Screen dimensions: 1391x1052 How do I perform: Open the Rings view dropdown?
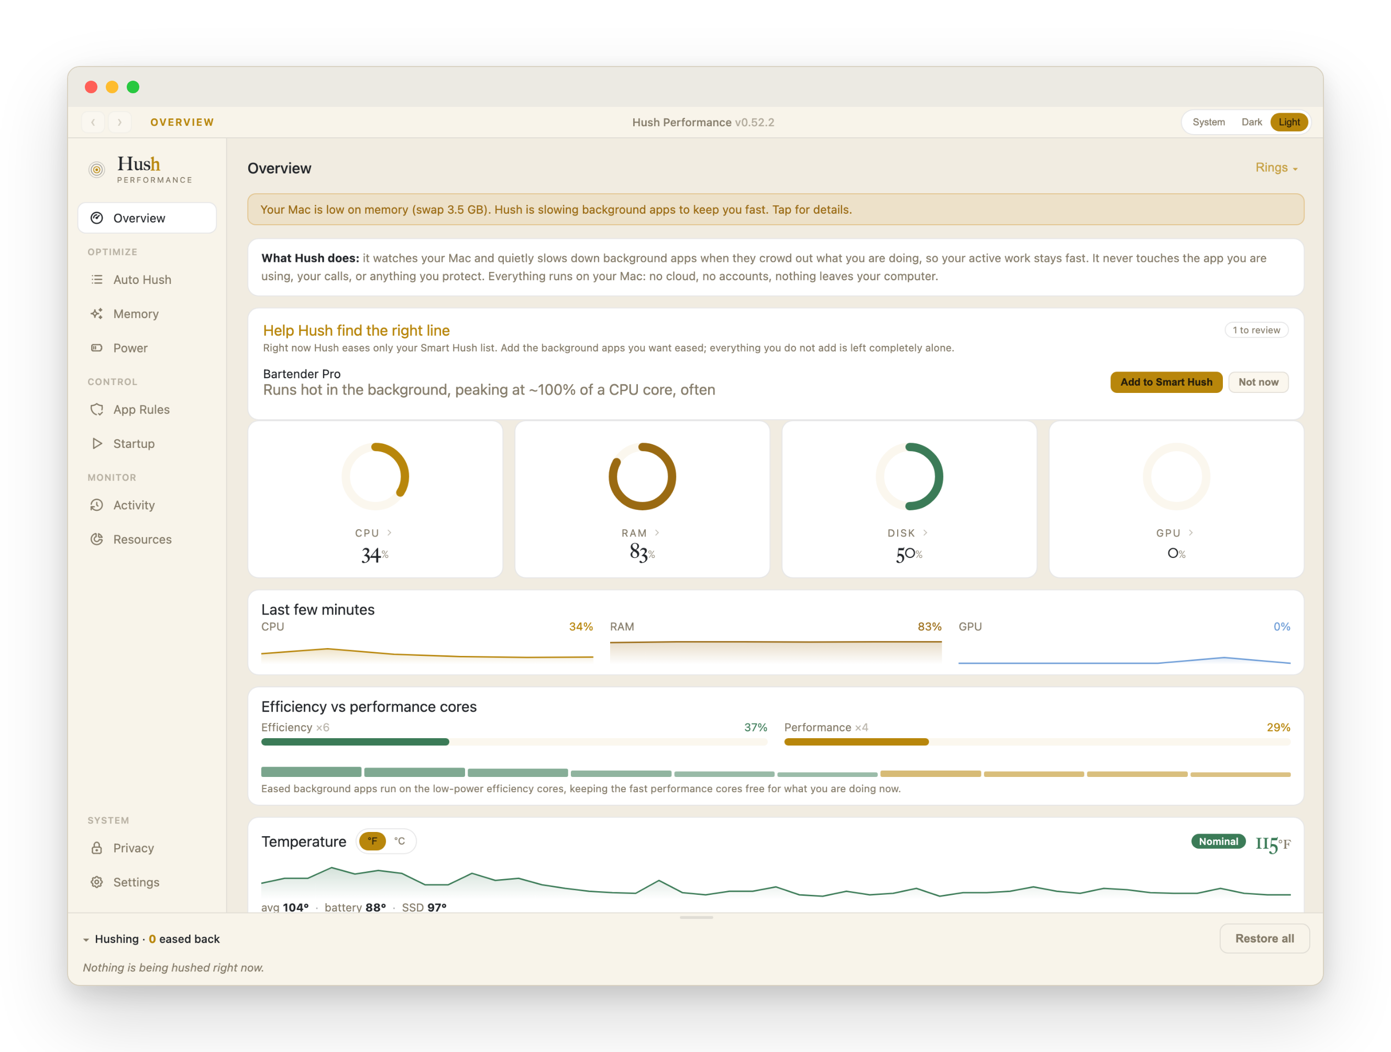1276,167
